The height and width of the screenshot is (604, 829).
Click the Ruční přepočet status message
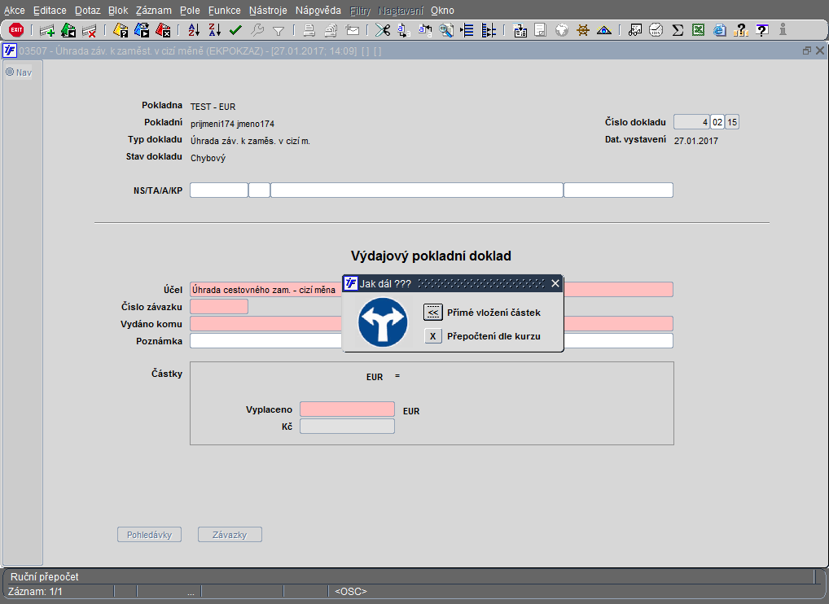point(45,577)
